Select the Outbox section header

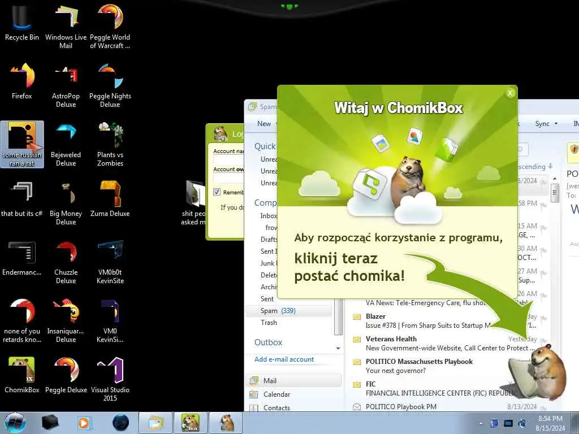coord(269,342)
